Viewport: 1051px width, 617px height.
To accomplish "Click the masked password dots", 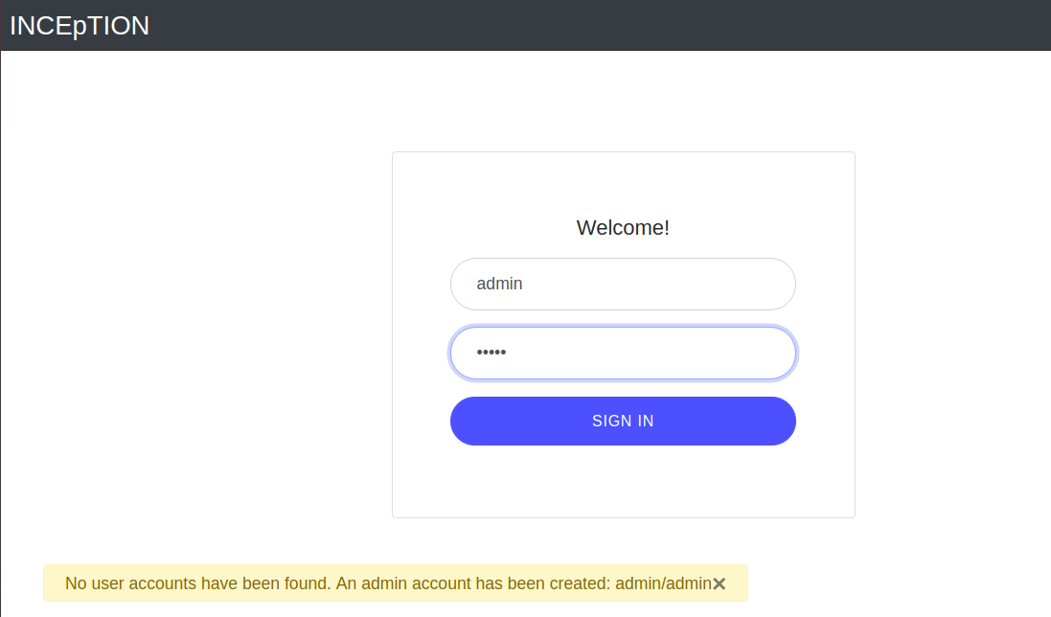I will pyautogui.click(x=491, y=353).
